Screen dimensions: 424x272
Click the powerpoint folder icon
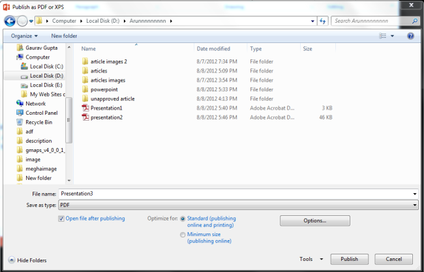tap(85, 89)
